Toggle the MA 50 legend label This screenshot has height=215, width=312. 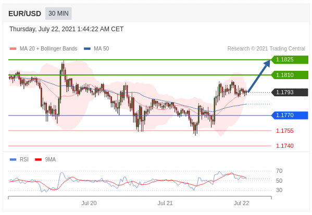pyautogui.click(x=102, y=49)
